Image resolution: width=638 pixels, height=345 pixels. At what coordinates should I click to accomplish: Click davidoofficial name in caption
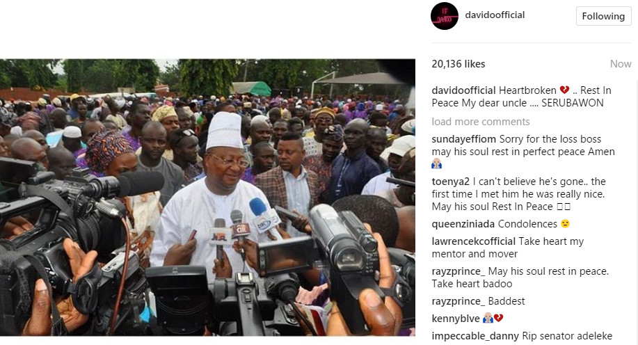point(463,90)
